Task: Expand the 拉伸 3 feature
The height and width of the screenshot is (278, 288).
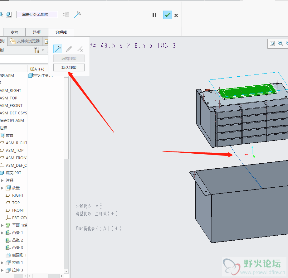Action: pos(2,270)
